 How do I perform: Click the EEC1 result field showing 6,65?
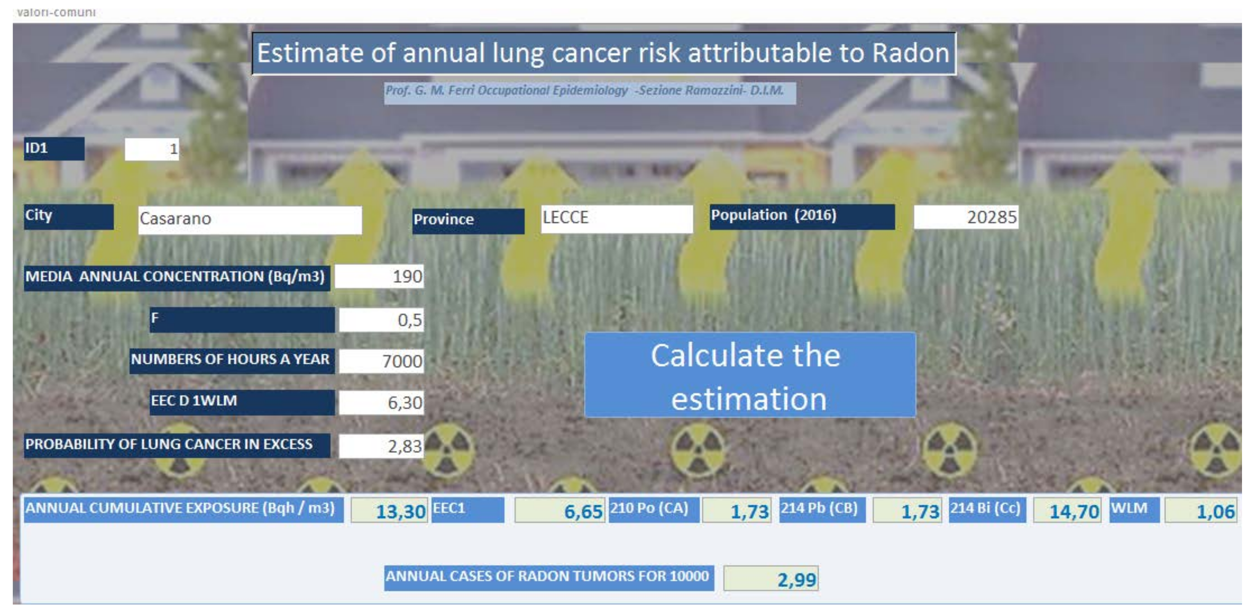560,511
